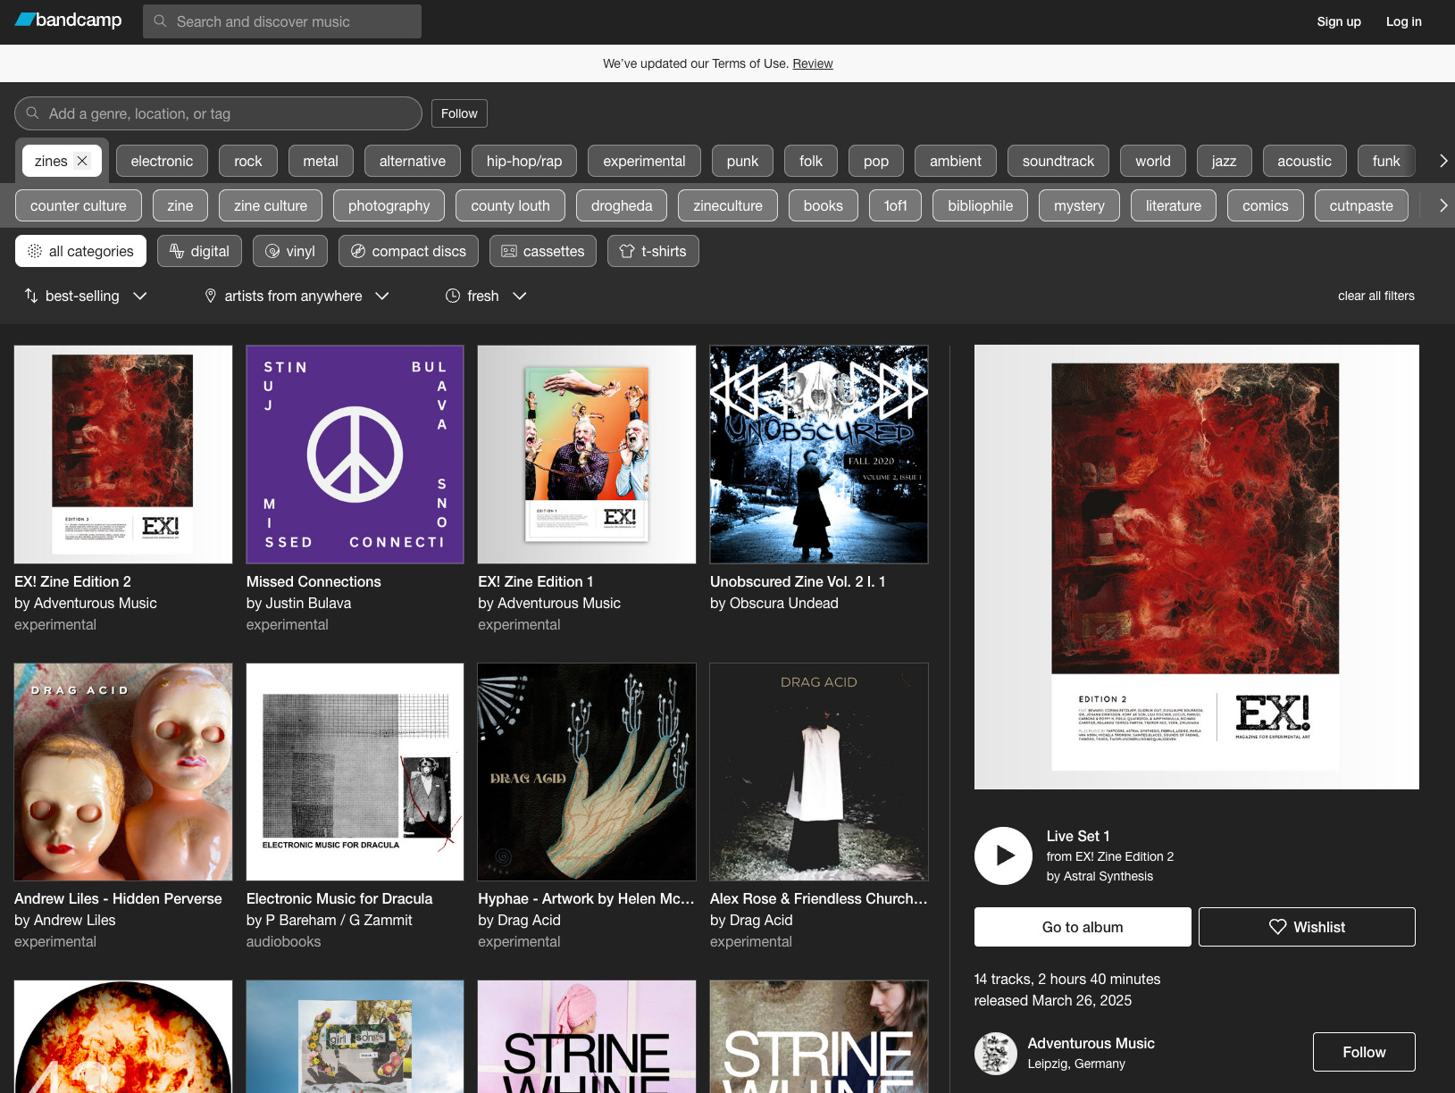This screenshot has width=1455, height=1093.
Task: Select the ambient genre tag
Action: pyautogui.click(x=956, y=161)
